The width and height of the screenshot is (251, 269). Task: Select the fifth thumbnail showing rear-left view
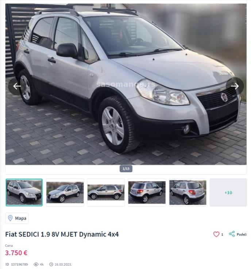[x=188, y=192]
